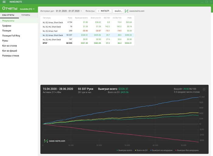Click the graph settings gear icon

point(204,89)
